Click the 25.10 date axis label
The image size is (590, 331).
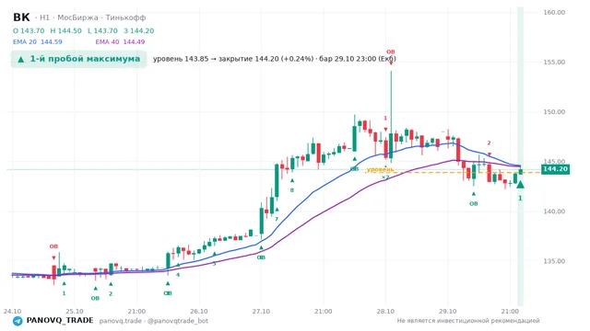pos(74,312)
